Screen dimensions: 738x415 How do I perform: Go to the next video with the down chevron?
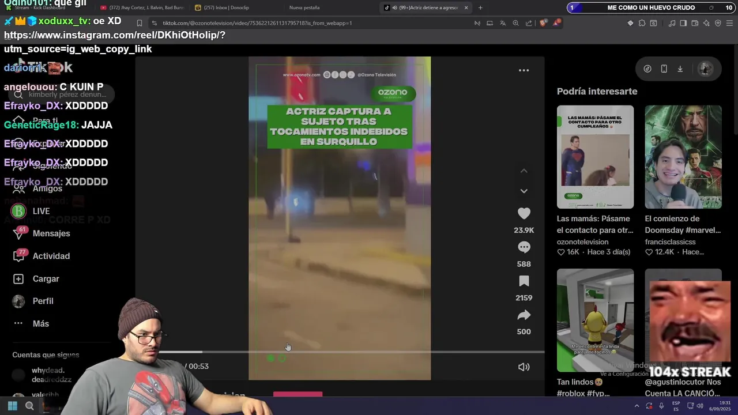click(x=524, y=191)
